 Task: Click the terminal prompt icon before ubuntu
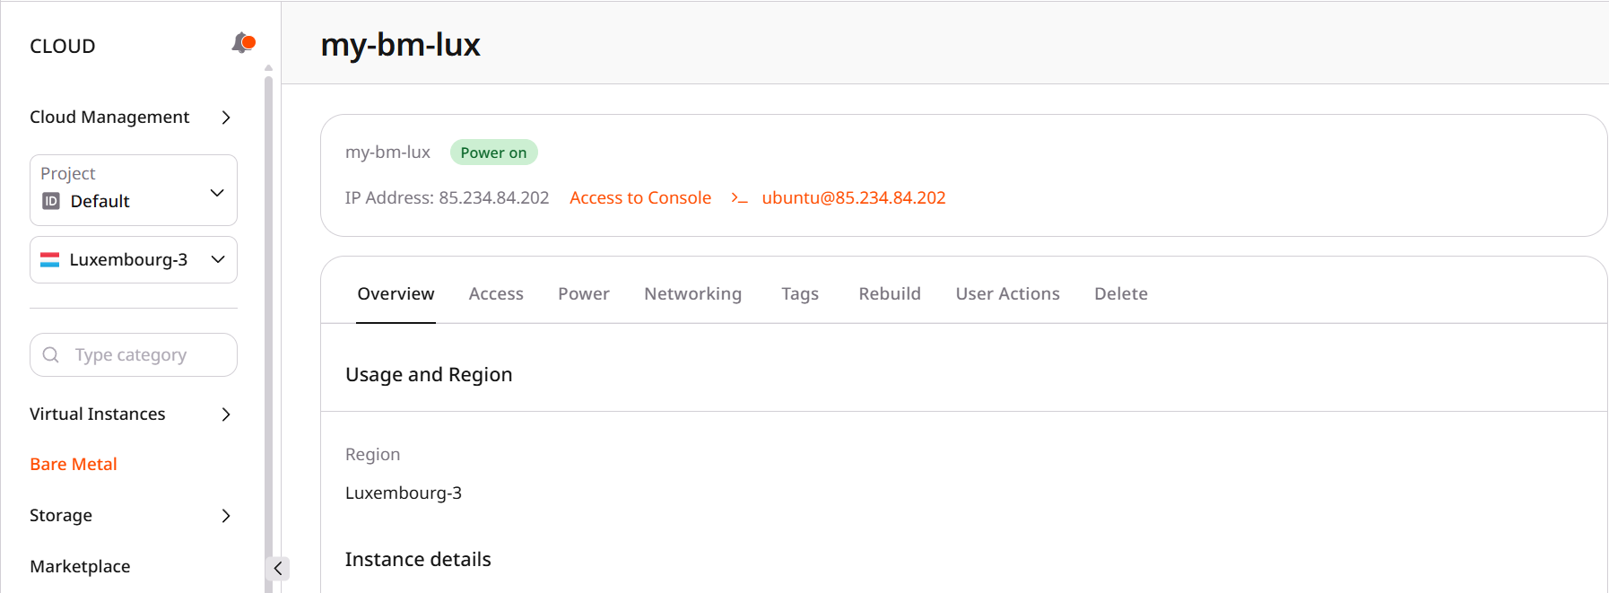click(739, 198)
